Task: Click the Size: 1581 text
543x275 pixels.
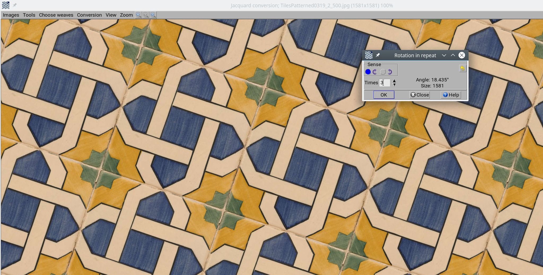Action: 432,86
